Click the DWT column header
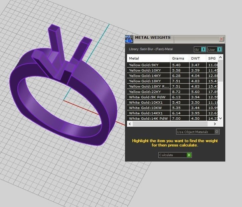 pyautogui.click(x=198, y=58)
